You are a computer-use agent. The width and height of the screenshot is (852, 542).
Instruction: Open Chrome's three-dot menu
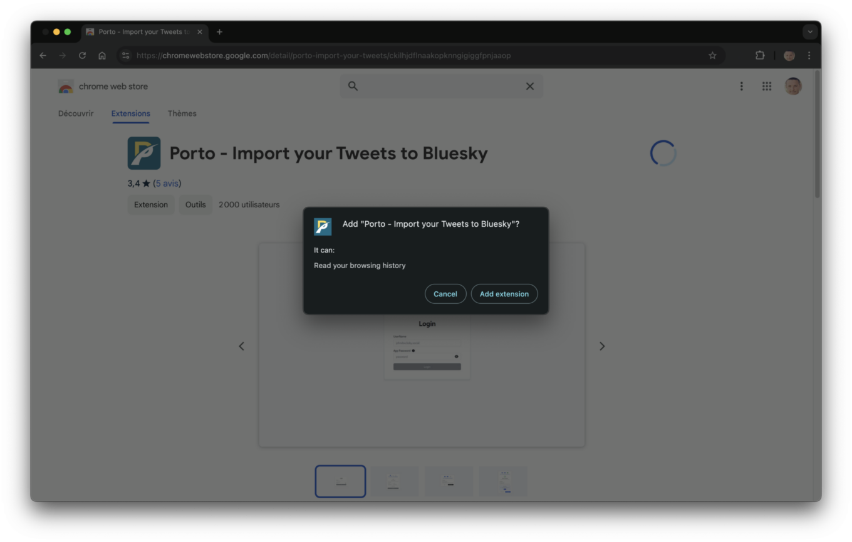(809, 56)
